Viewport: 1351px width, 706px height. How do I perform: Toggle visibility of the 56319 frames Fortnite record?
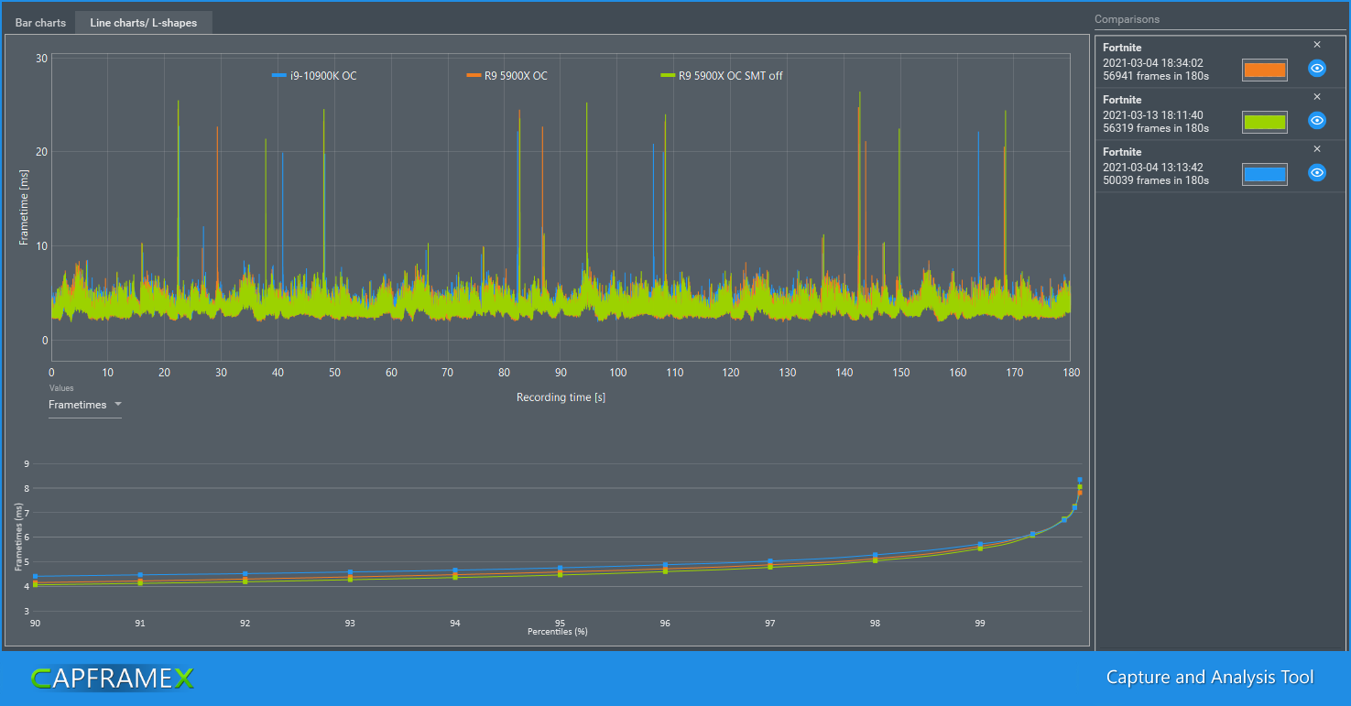tap(1316, 121)
